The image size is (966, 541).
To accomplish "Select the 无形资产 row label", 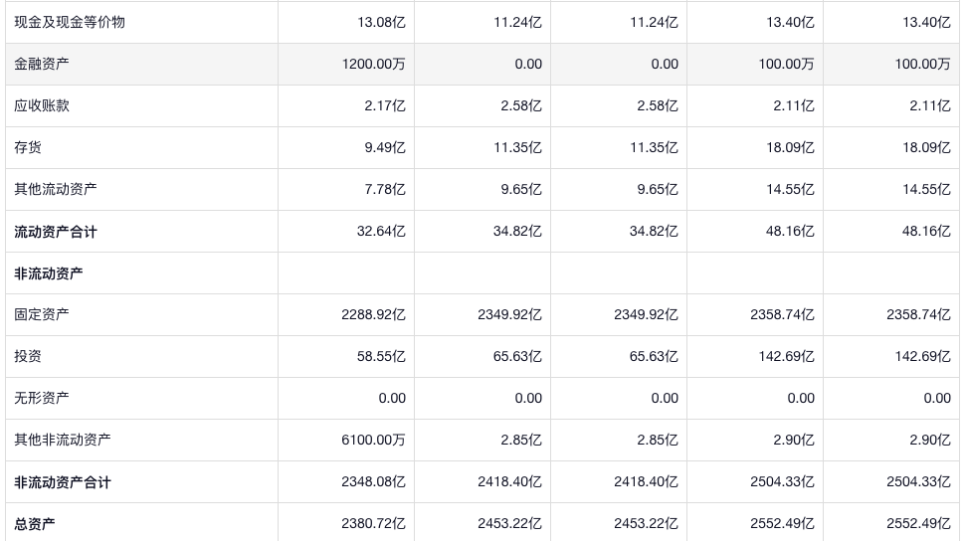I will (x=42, y=398).
